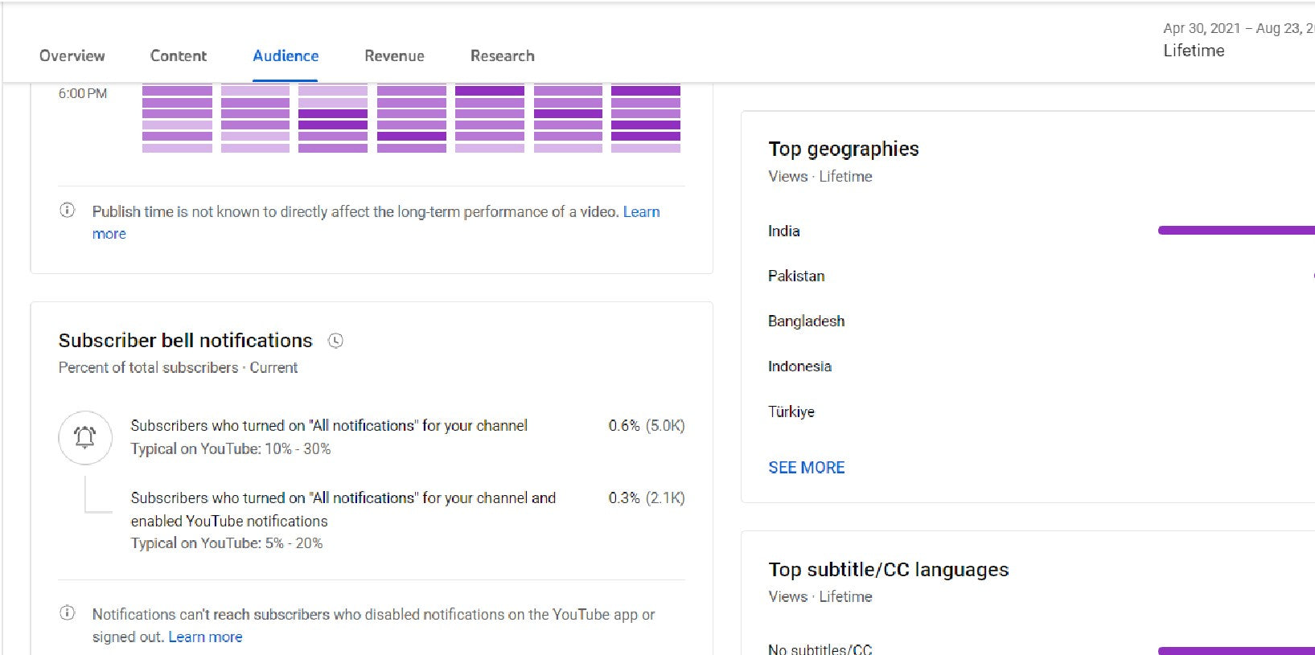Open Learn more link about disabled notifications
The width and height of the screenshot is (1315, 655).
205,637
